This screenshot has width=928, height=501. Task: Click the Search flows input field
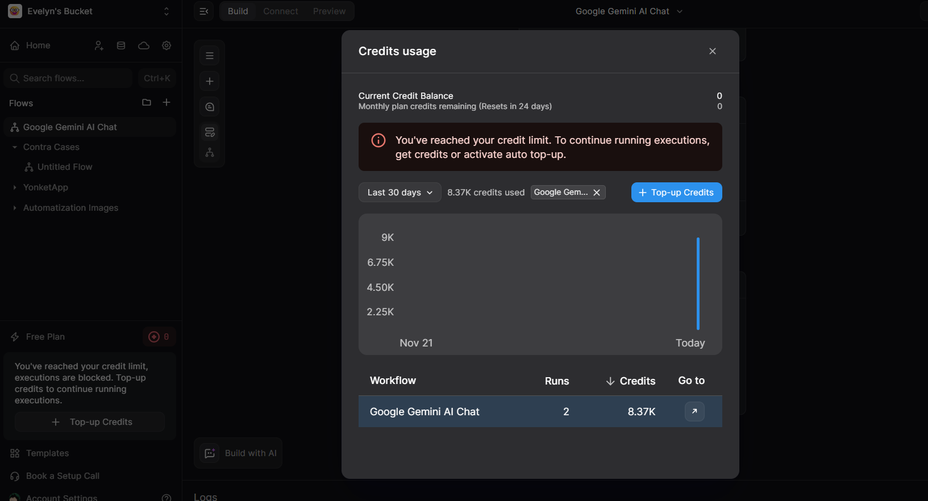pos(68,78)
